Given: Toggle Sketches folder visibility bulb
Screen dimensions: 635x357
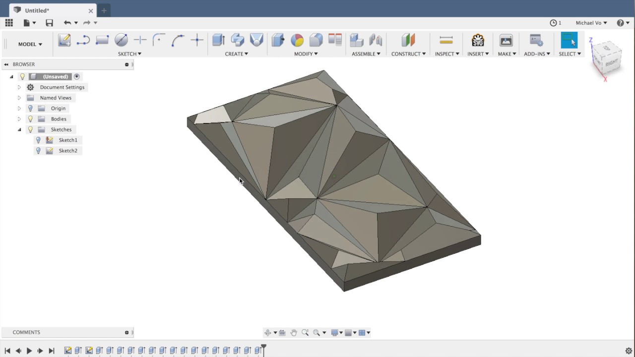Looking at the screenshot, I should pos(30,129).
